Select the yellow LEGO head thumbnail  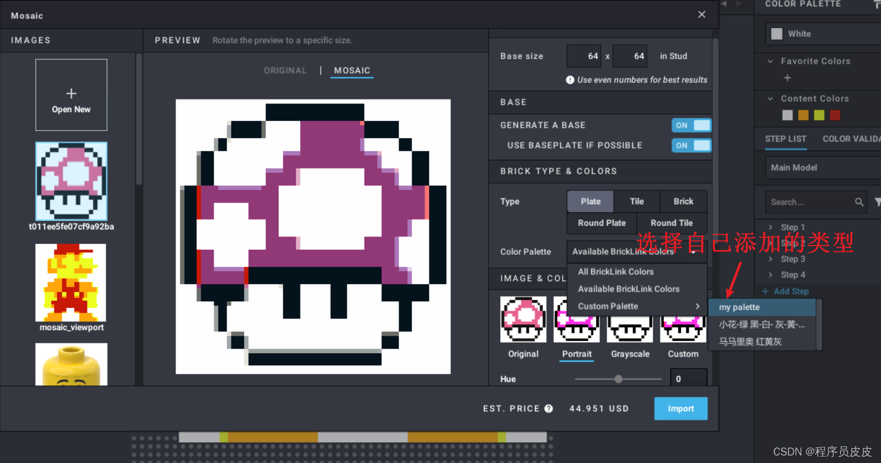(x=71, y=364)
